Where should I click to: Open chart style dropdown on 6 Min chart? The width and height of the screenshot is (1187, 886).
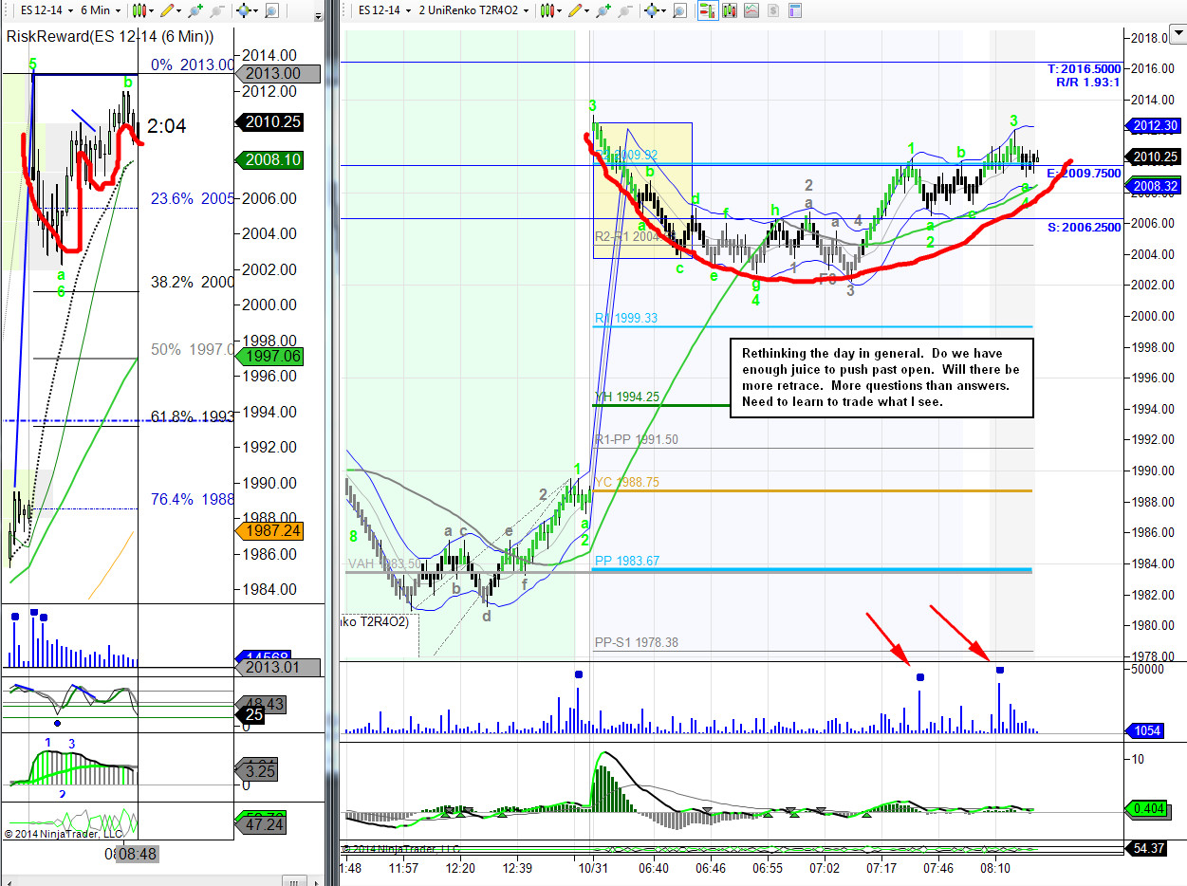pos(141,10)
